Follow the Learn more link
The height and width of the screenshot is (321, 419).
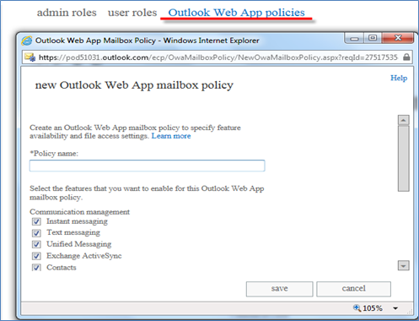(x=171, y=136)
